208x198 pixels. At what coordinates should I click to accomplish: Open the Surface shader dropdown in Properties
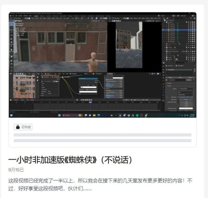(185, 89)
